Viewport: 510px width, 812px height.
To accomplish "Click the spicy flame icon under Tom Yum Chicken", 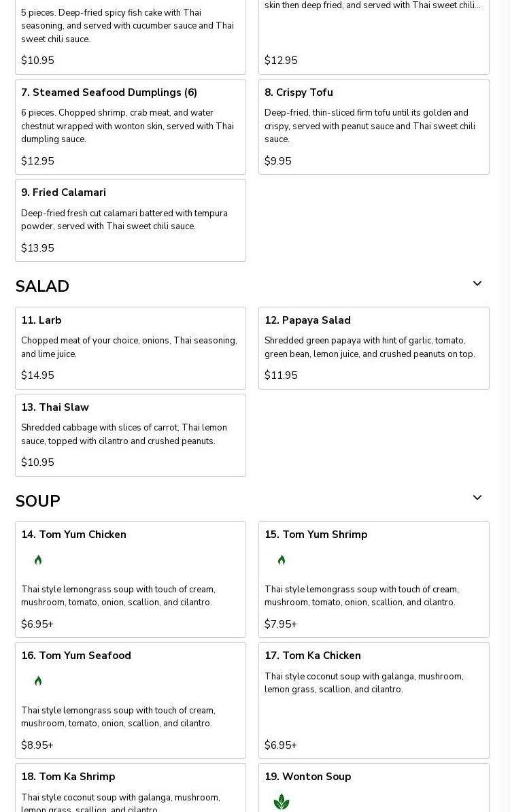I will pos(38,560).
